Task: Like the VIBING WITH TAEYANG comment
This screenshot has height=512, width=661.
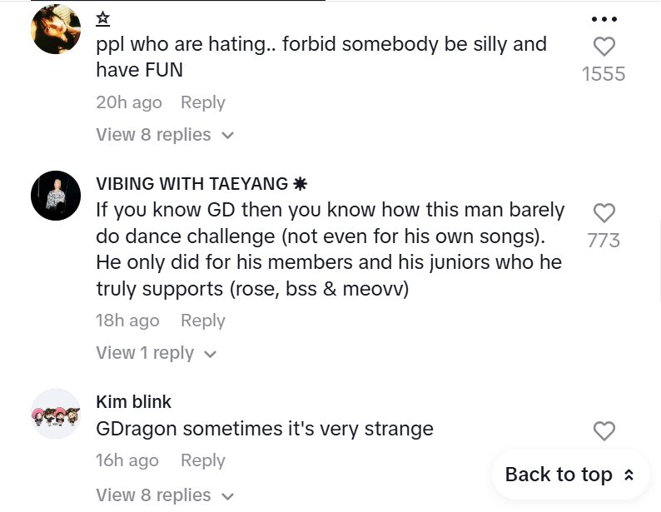Action: [x=604, y=213]
